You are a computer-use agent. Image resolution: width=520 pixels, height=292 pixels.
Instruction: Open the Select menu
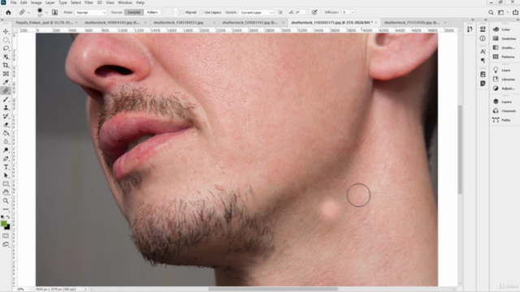[x=76, y=2]
